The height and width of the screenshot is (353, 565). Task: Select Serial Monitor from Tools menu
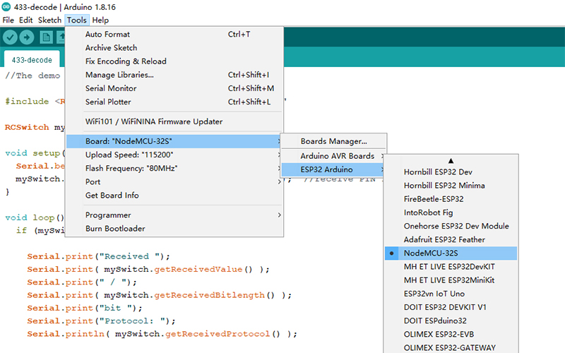pyautogui.click(x=111, y=88)
